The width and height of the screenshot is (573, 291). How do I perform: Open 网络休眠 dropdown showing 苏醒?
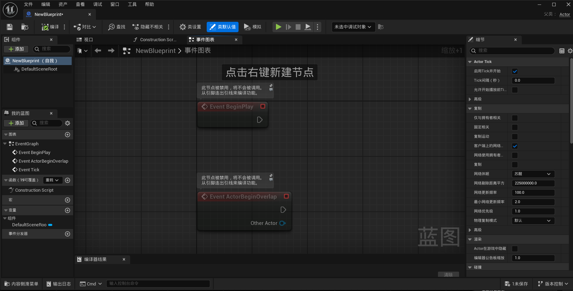pyautogui.click(x=533, y=174)
